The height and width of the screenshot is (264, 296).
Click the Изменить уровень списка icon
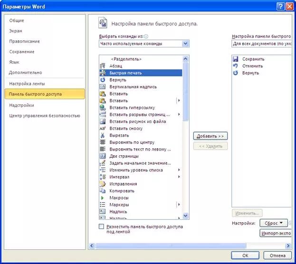103,170
